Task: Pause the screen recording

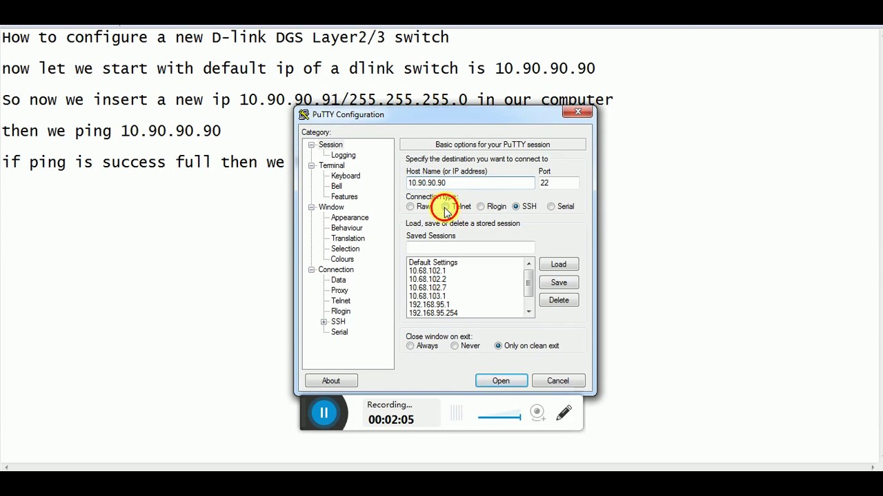Action: 324,413
